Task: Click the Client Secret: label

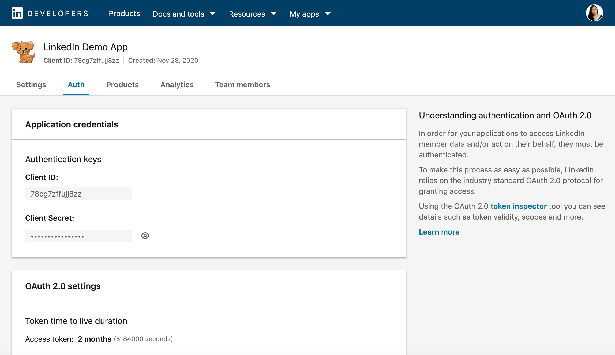Action: [50, 218]
